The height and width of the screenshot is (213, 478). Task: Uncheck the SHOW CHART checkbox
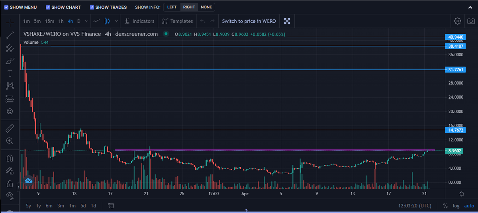point(48,7)
